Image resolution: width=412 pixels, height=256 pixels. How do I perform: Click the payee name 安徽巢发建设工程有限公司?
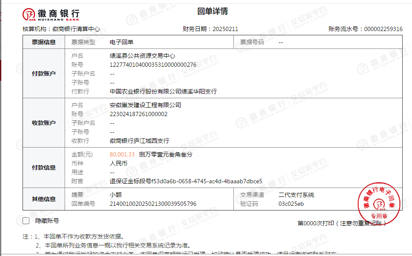click(x=145, y=105)
